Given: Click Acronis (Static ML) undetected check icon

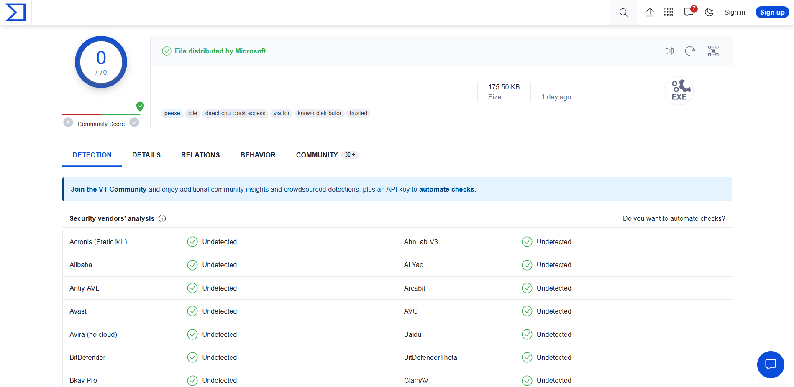Looking at the screenshot, I should 192,242.
